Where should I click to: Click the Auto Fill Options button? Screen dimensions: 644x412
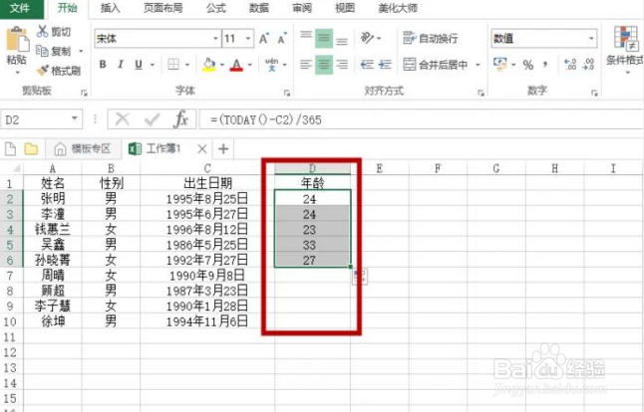tap(360, 277)
